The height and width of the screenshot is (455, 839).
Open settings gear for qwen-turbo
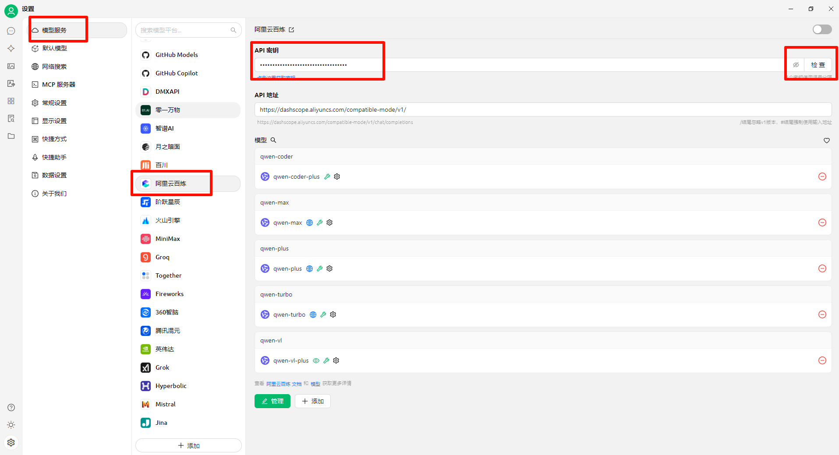pos(333,314)
